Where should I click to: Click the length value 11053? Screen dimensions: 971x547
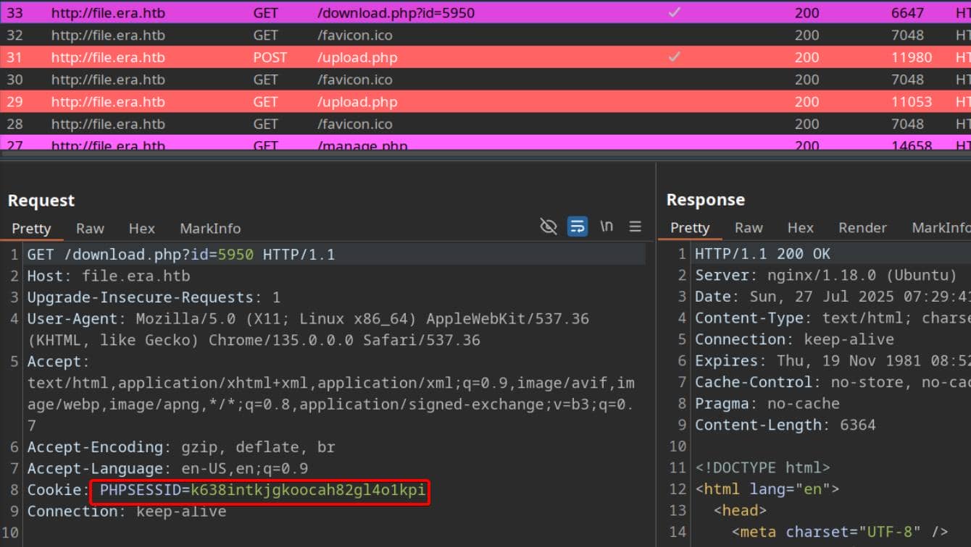click(x=912, y=102)
